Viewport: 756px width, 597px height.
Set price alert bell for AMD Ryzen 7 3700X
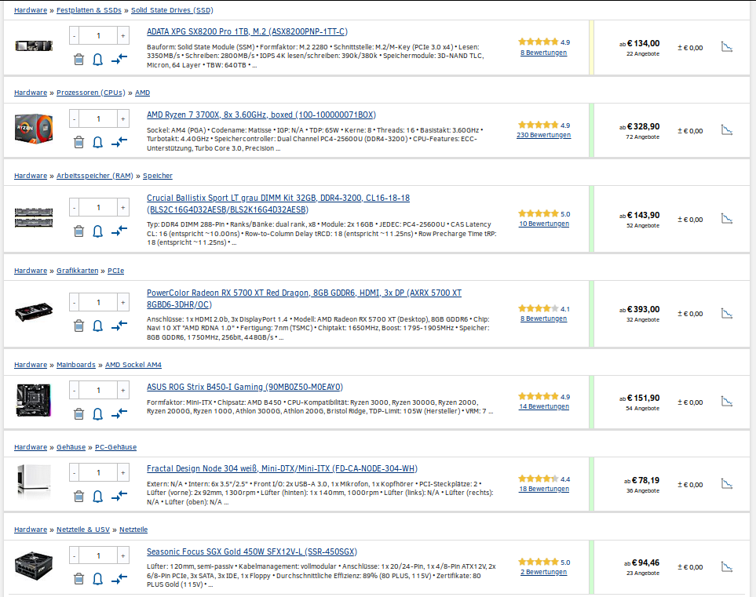click(x=98, y=143)
